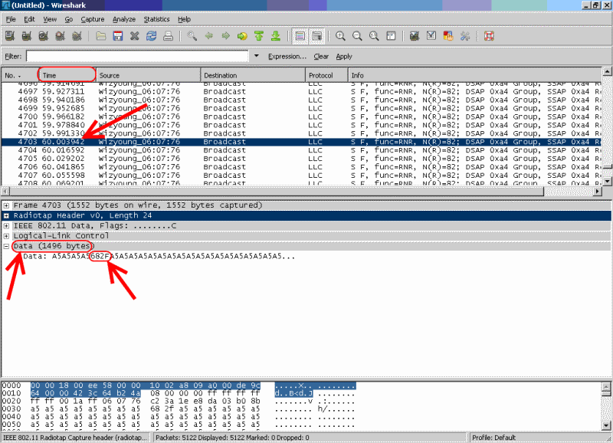The height and width of the screenshot is (443, 613).
Task: Select packet 4704 at time 60.016592
Action: point(301,150)
